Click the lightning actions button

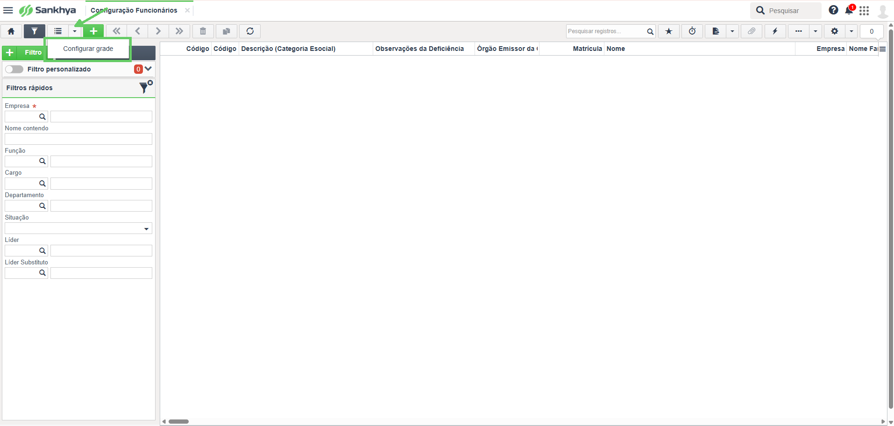tap(775, 31)
